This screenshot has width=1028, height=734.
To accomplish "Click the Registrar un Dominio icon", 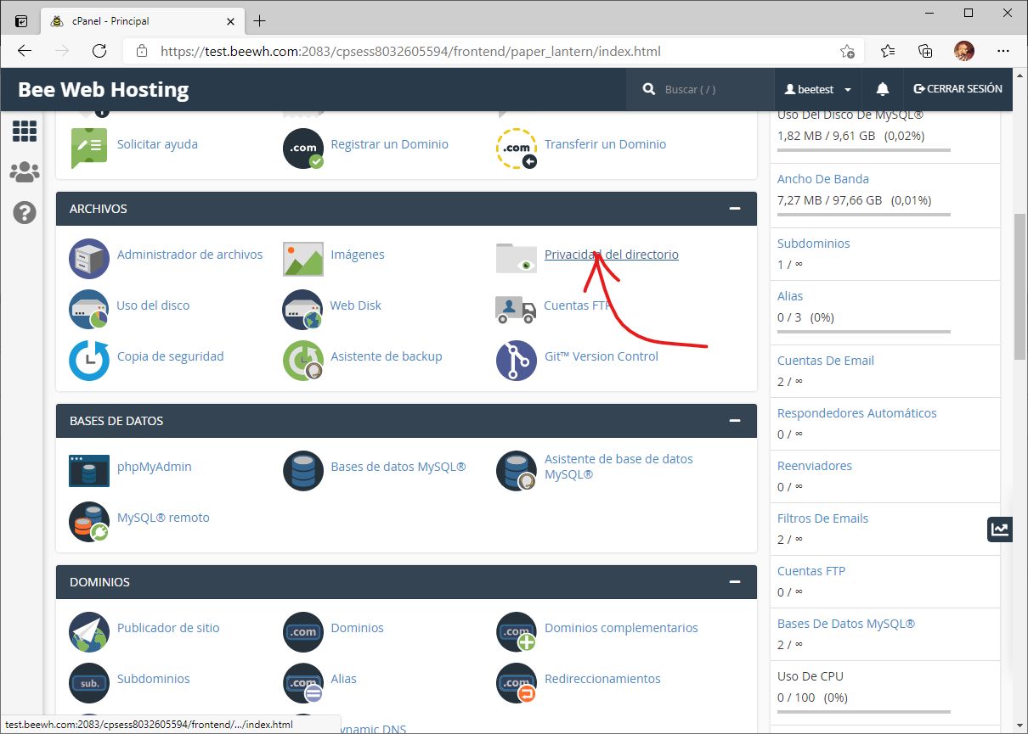I will tap(303, 148).
